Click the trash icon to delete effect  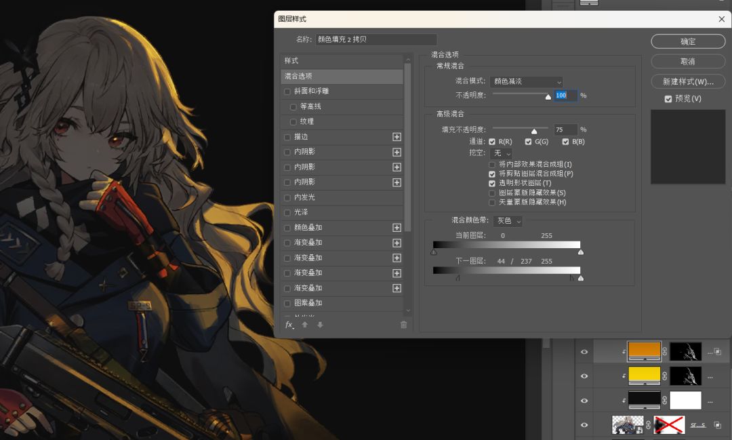point(404,325)
